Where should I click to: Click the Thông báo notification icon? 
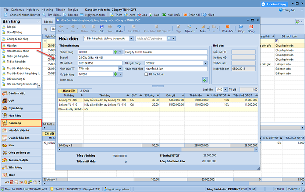281,10
